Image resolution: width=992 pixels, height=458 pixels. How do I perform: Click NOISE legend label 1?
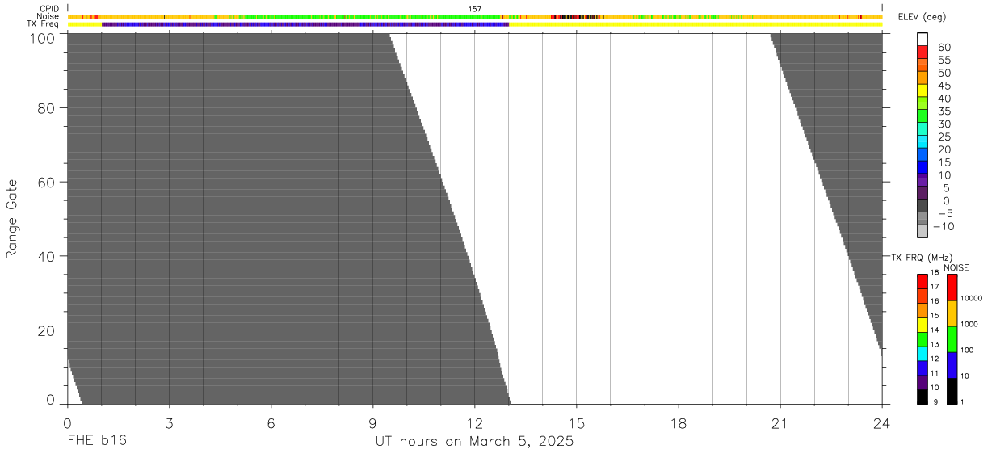964,401
